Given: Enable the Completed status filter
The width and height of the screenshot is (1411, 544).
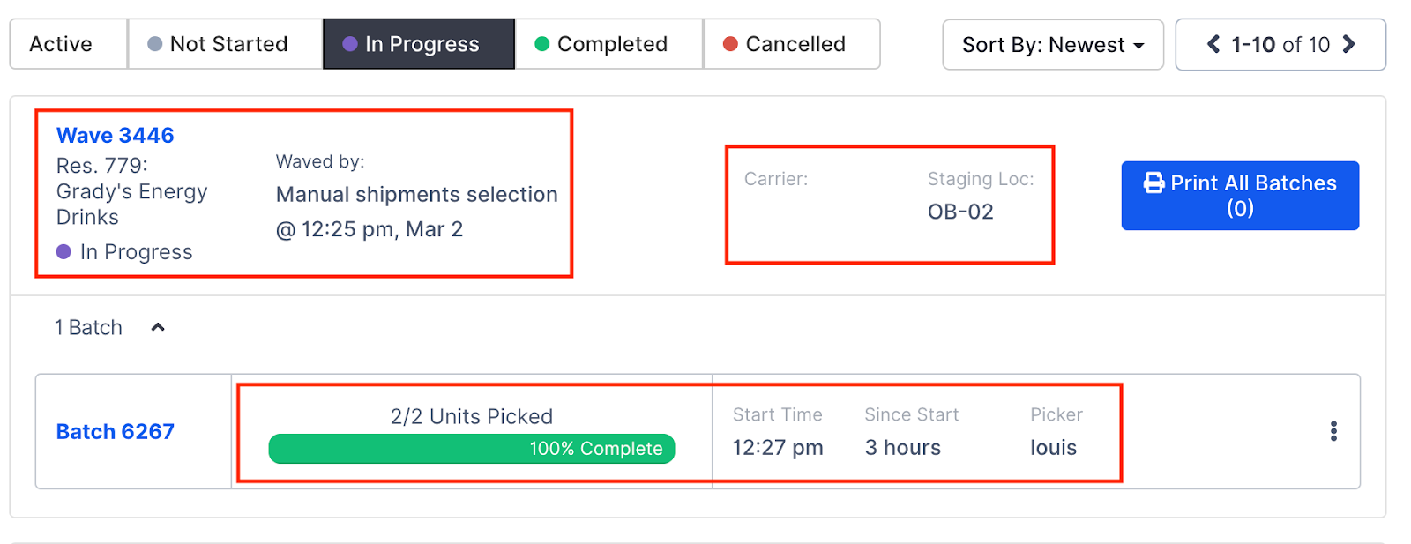Looking at the screenshot, I should [x=608, y=43].
